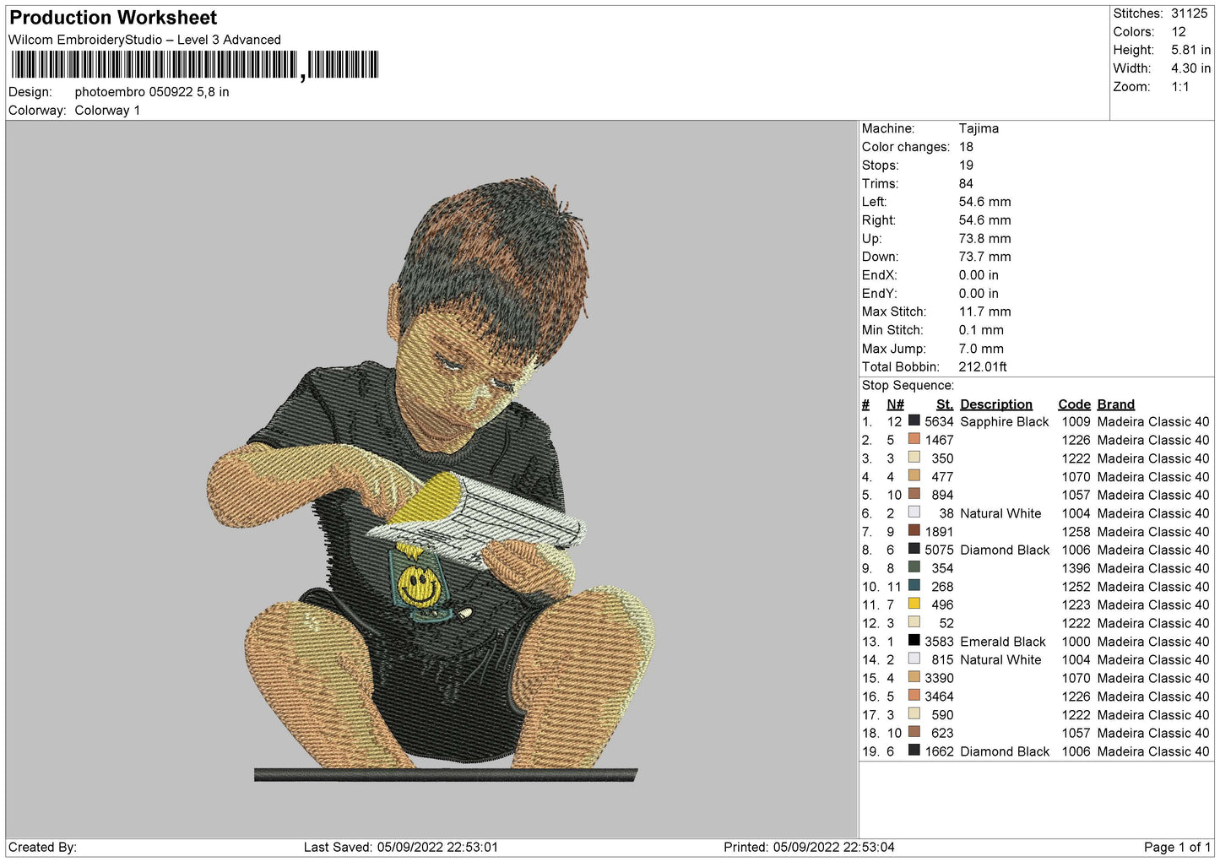The width and height of the screenshot is (1220, 862).
Task: Click the Created By footer label
Action: pyautogui.click(x=42, y=848)
